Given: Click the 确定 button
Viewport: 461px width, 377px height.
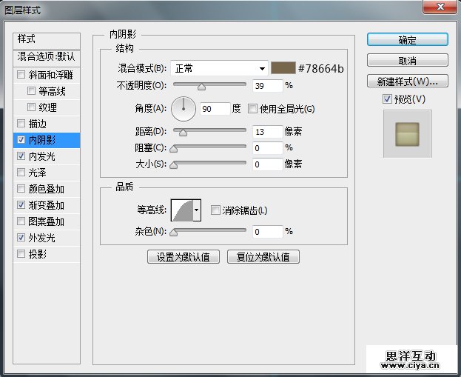Looking at the screenshot, I should pyautogui.click(x=407, y=40).
